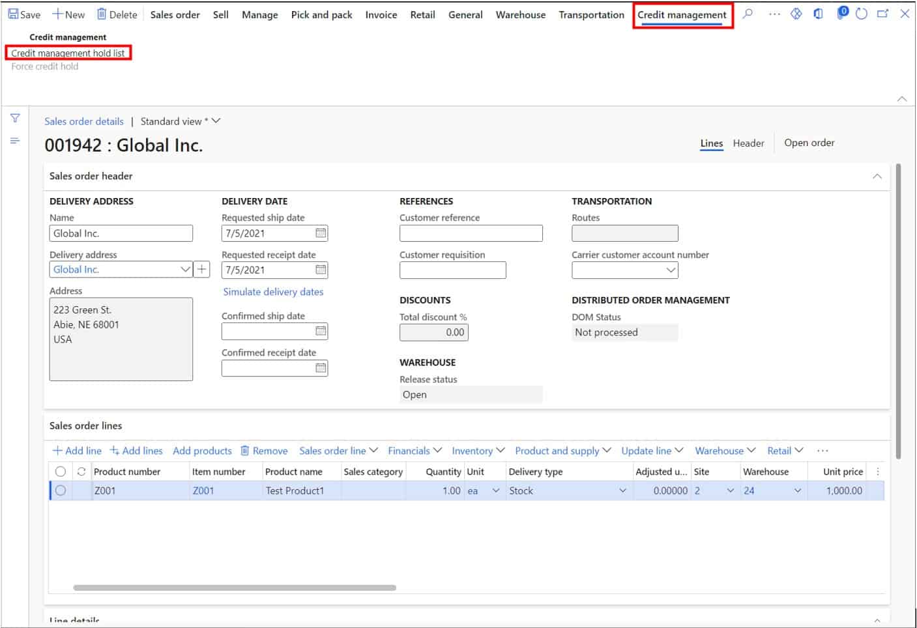Open the Credit management tab
917x628 pixels.
click(x=682, y=14)
